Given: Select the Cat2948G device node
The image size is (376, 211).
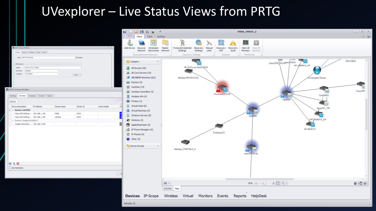Looking at the screenshot, I should pyautogui.click(x=324, y=91).
